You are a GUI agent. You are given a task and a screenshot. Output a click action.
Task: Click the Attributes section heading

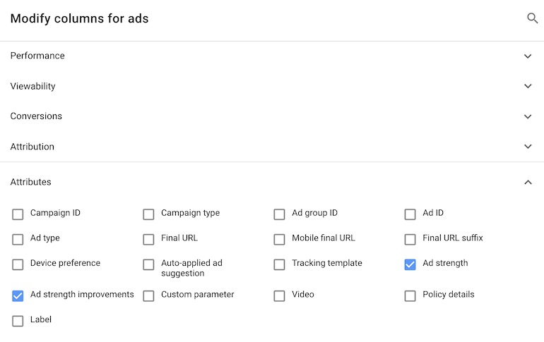click(x=31, y=182)
